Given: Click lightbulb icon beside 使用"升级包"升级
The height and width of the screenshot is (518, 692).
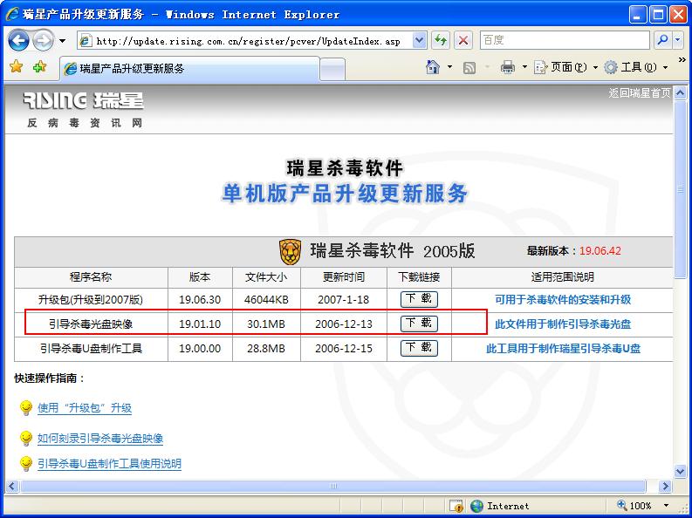Looking at the screenshot, I should coord(26,408).
